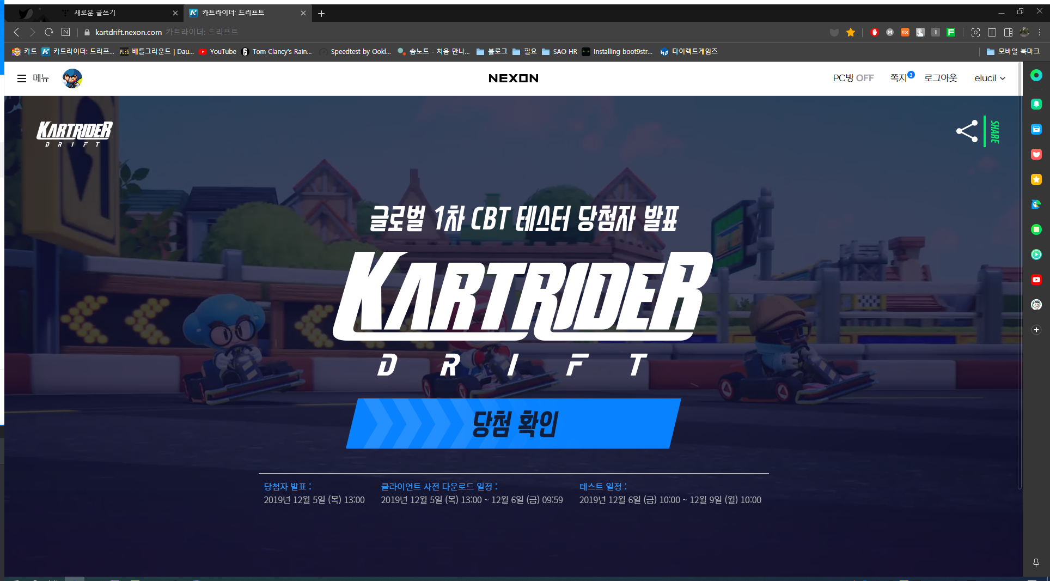Select the 카트라이더: 드리프트 tab

click(248, 13)
